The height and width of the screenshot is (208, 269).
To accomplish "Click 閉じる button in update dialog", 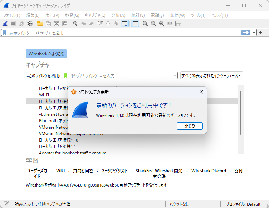I will click(x=190, y=126).
